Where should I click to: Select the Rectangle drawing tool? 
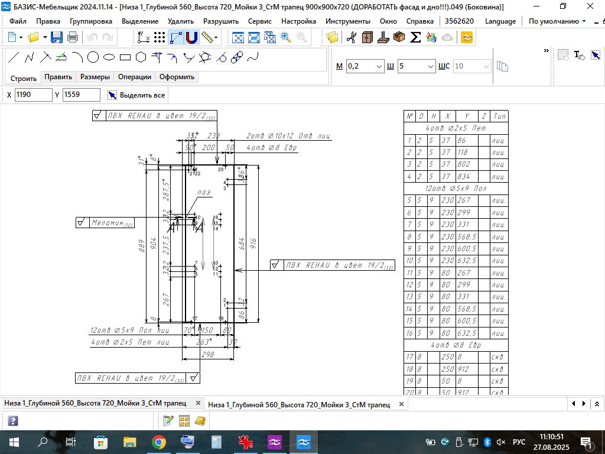[x=125, y=57]
